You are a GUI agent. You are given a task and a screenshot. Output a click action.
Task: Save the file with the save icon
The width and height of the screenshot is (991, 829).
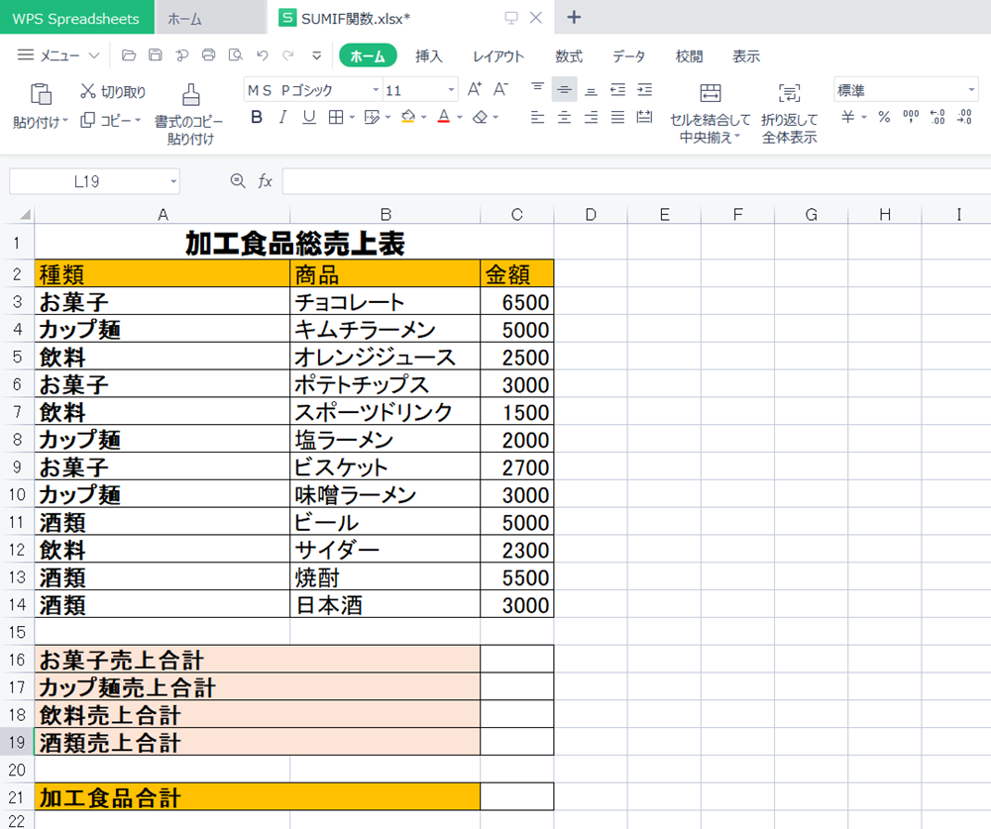point(155,55)
